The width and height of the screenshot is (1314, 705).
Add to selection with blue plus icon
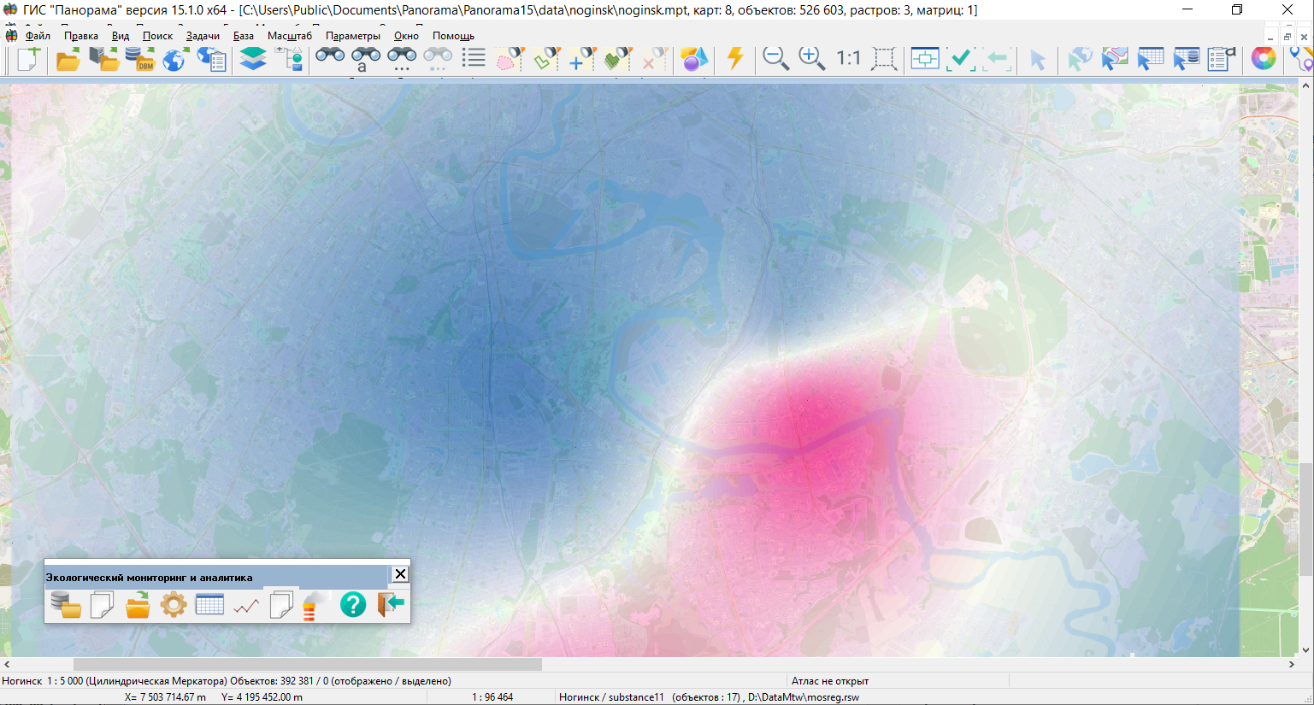click(582, 59)
